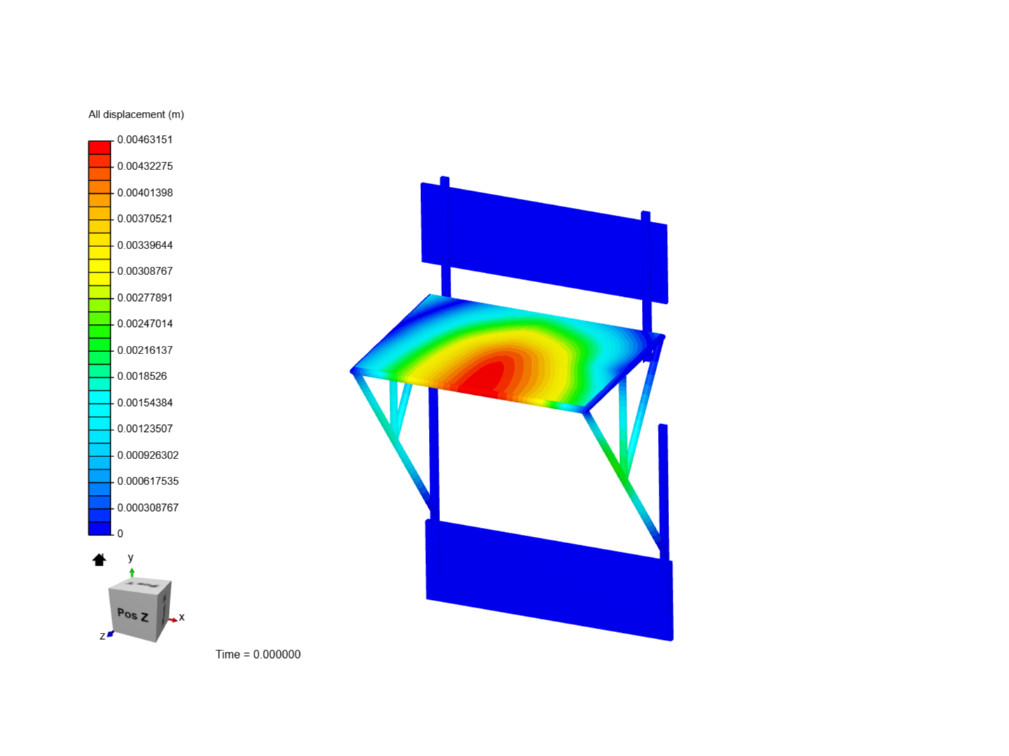Click the legend value 0.00277891
Viewport: 1009px width, 756px height.
(x=144, y=297)
